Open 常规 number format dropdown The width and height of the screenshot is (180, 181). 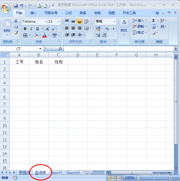click(114, 22)
